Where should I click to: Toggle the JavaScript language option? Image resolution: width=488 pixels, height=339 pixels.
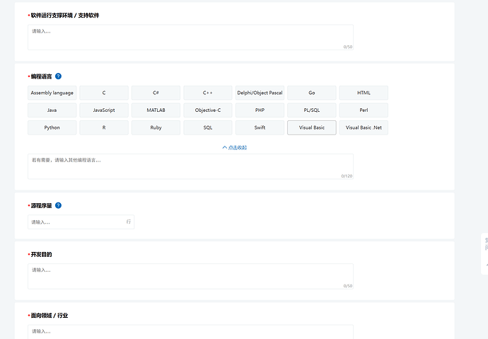(104, 110)
